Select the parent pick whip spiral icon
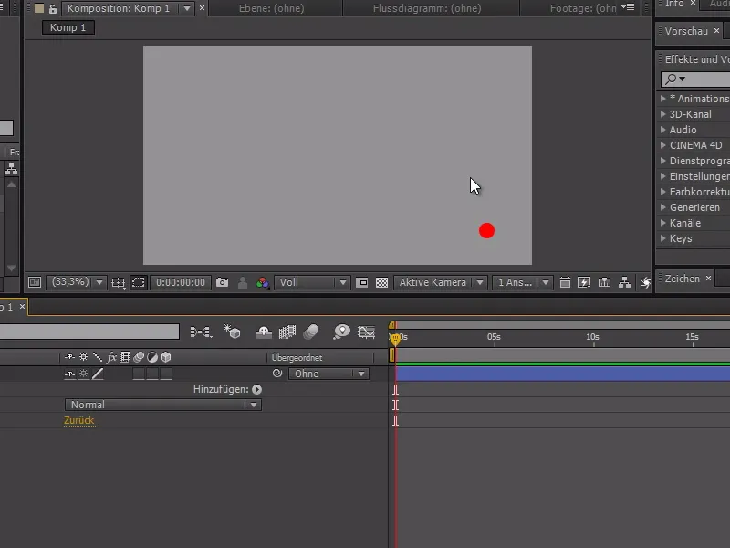730x548 pixels. point(276,373)
